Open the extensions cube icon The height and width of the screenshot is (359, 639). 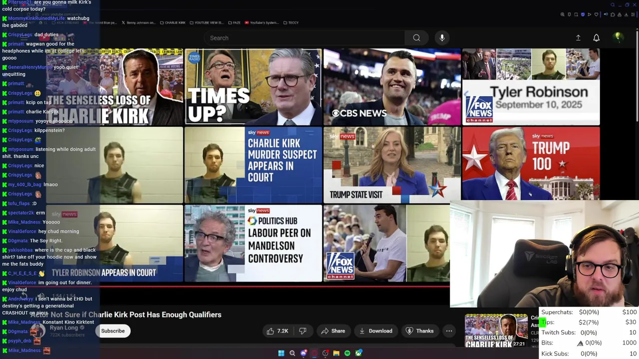[613, 14]
